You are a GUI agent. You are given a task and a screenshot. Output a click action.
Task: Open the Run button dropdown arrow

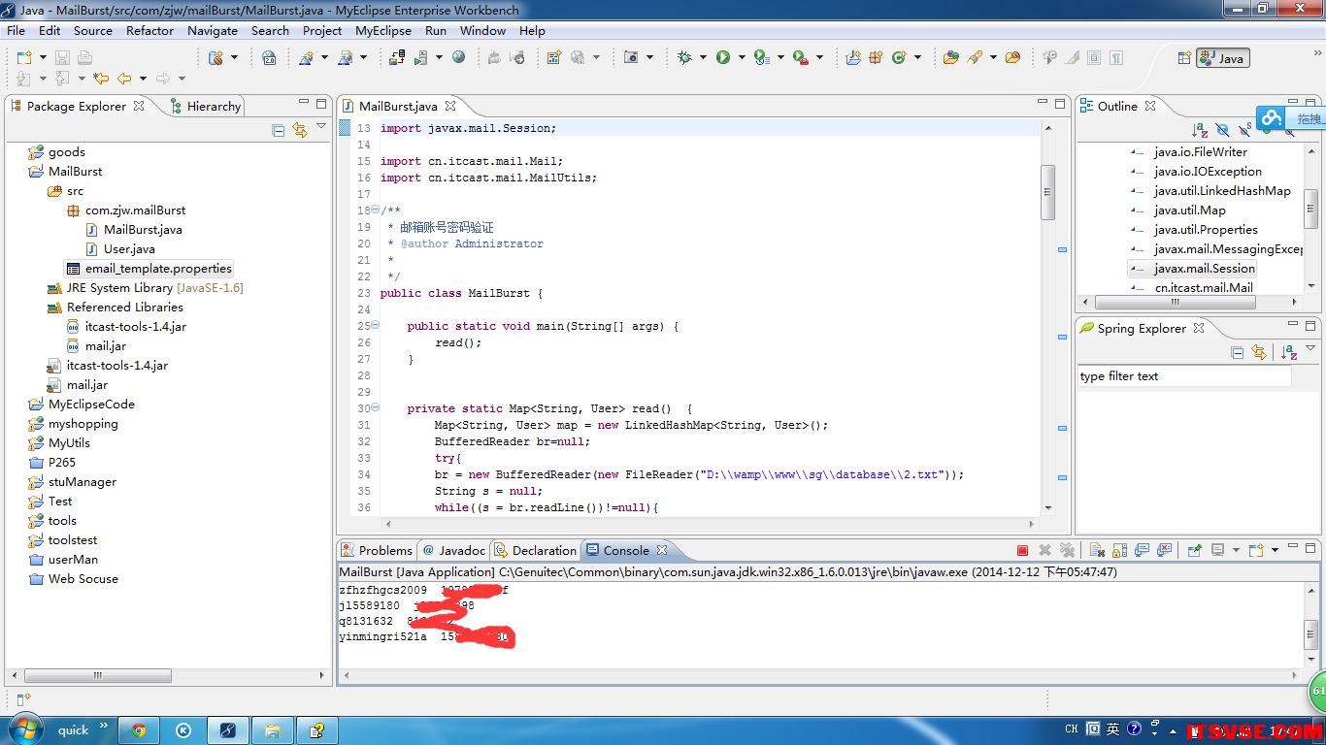pos(742,58)
